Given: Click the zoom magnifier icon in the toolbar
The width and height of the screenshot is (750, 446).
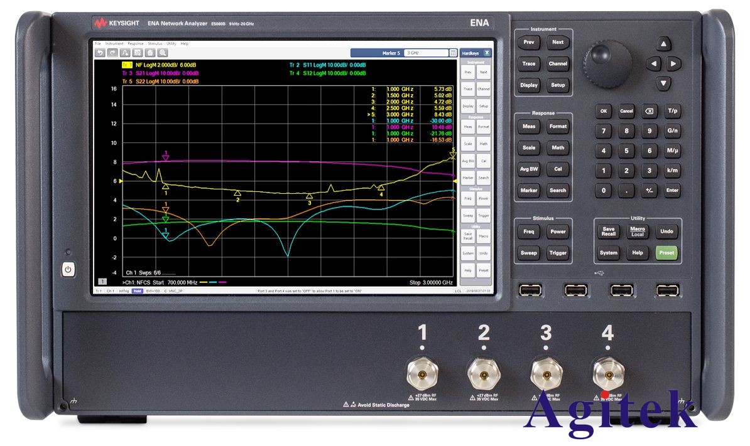Looking at the screenshot, I should coord(163,53).
